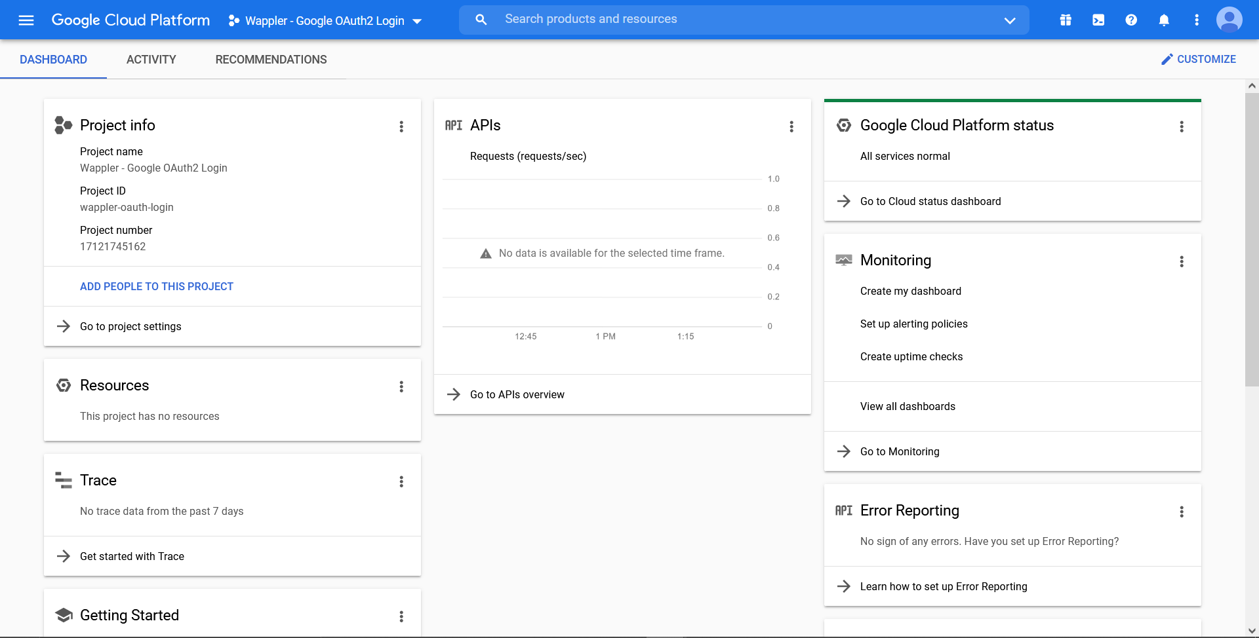Click the Trace card icon
Image resolution: width=1259 pixels, height=638 pixels.
64,480
